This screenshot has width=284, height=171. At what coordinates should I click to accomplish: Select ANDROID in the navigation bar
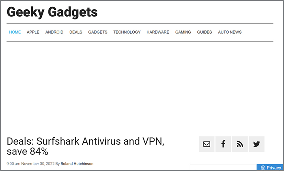[54, 32]
